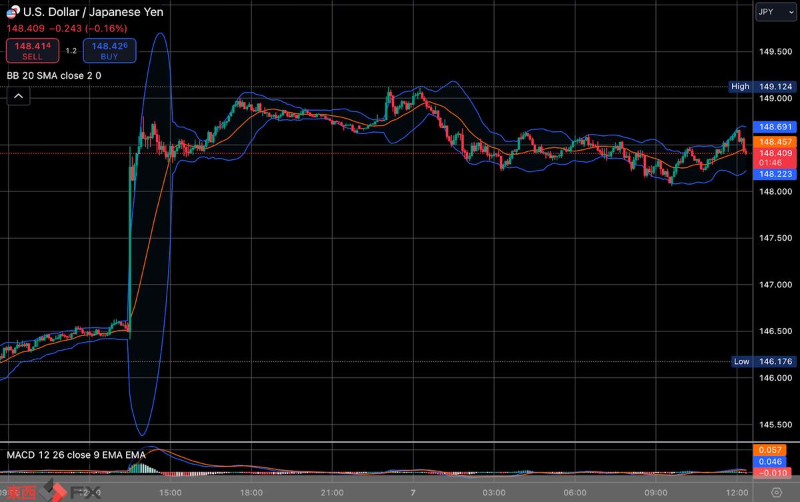Click the red SELL 148.414 button
800x502 pixels.
[32, 51]
